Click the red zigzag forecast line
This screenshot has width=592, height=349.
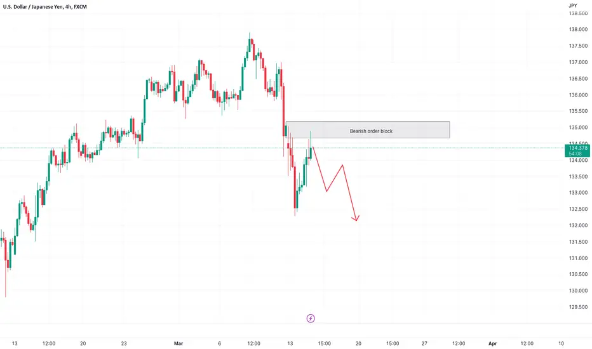coord(335,183)
